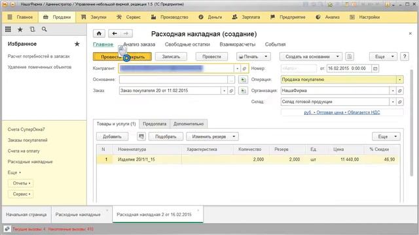This screenshot has height=235, width=419.
Task: Click the report icon next to Создать на основании
Action: click(350, 57)
